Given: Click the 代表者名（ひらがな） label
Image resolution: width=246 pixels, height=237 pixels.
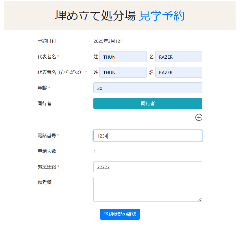Looking at the screenshot, I should pyautogui.click(x=60, y=72).
